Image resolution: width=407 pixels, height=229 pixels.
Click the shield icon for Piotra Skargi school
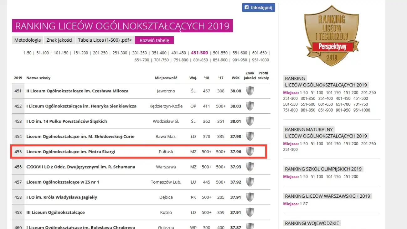250,152
